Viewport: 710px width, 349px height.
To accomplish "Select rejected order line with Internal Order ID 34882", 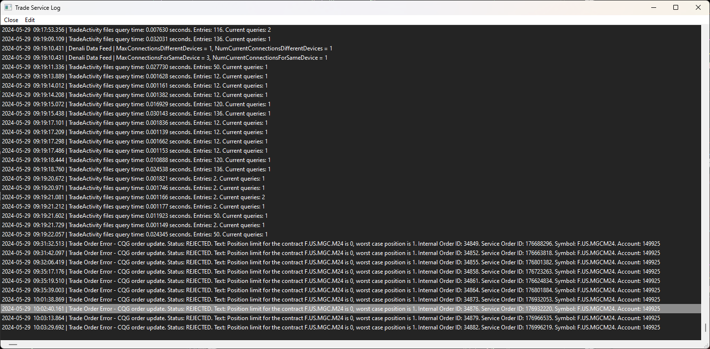I will click(351, 327).
